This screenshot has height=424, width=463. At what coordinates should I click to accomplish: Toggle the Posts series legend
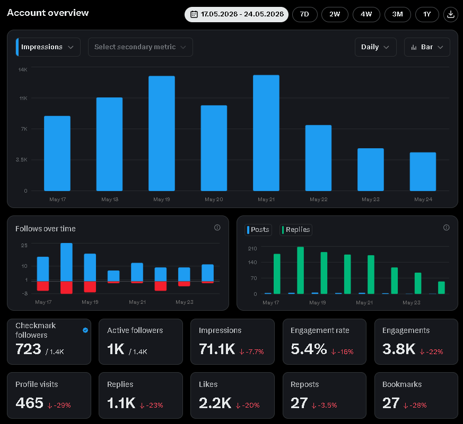[258, 230]
